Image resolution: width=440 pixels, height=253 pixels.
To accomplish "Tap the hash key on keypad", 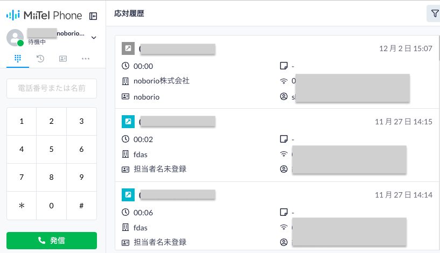I will (81, 206).
